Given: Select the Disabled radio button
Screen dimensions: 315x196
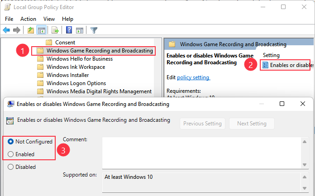Looking at the screenshot, I should (x=11, y=167).
